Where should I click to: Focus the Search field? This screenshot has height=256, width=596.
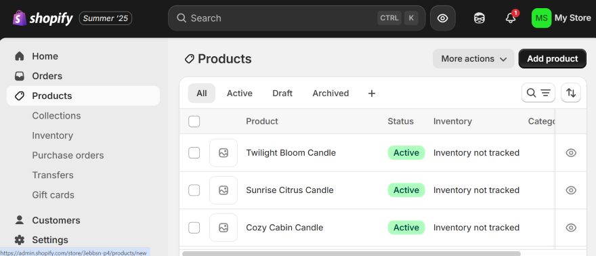[x=297, y=18]
